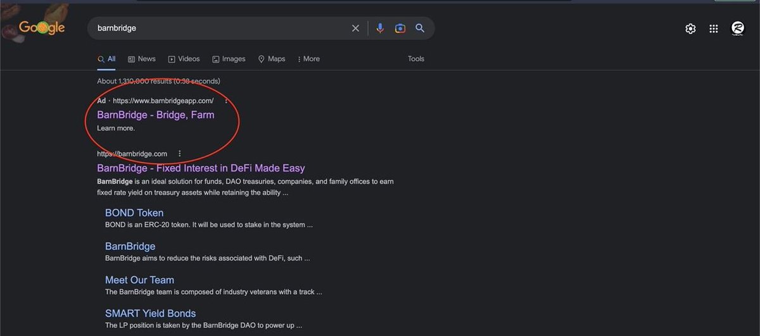760x336 pixels.
Task: Click 'BarnBridge aims to reduce the risks' snippet
Action: click(x=207, y=258)
